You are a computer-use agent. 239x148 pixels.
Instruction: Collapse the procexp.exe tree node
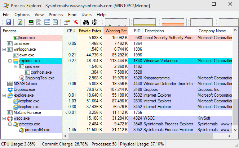[x=10, y=124]
